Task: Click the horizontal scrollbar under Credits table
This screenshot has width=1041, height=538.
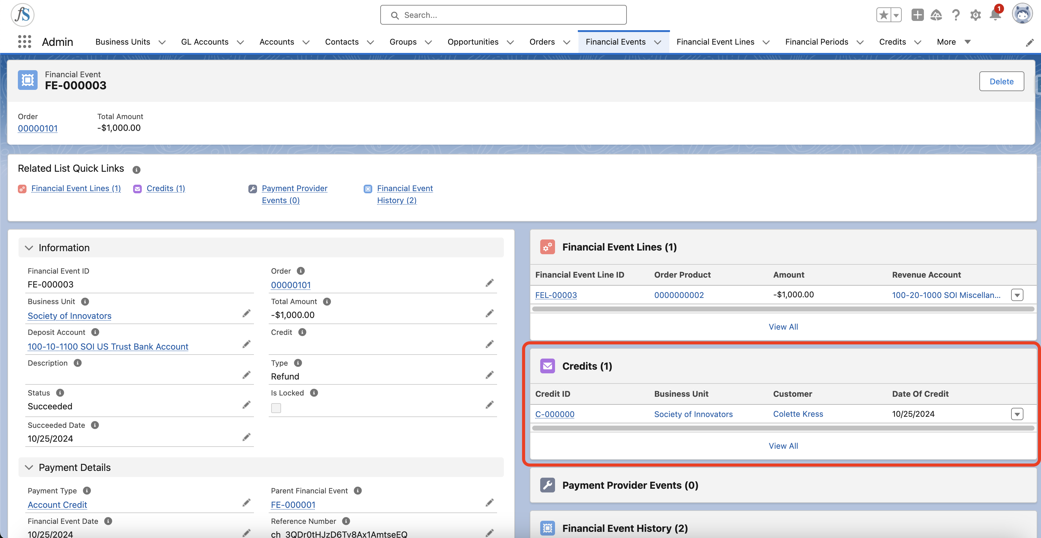Action: click(x=783, y=428)
